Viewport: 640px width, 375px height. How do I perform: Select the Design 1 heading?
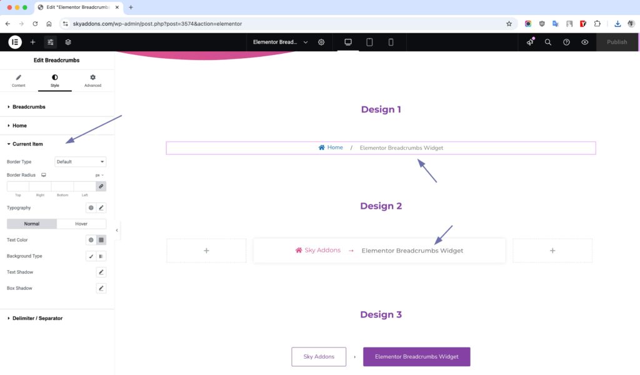click(381, 109)
